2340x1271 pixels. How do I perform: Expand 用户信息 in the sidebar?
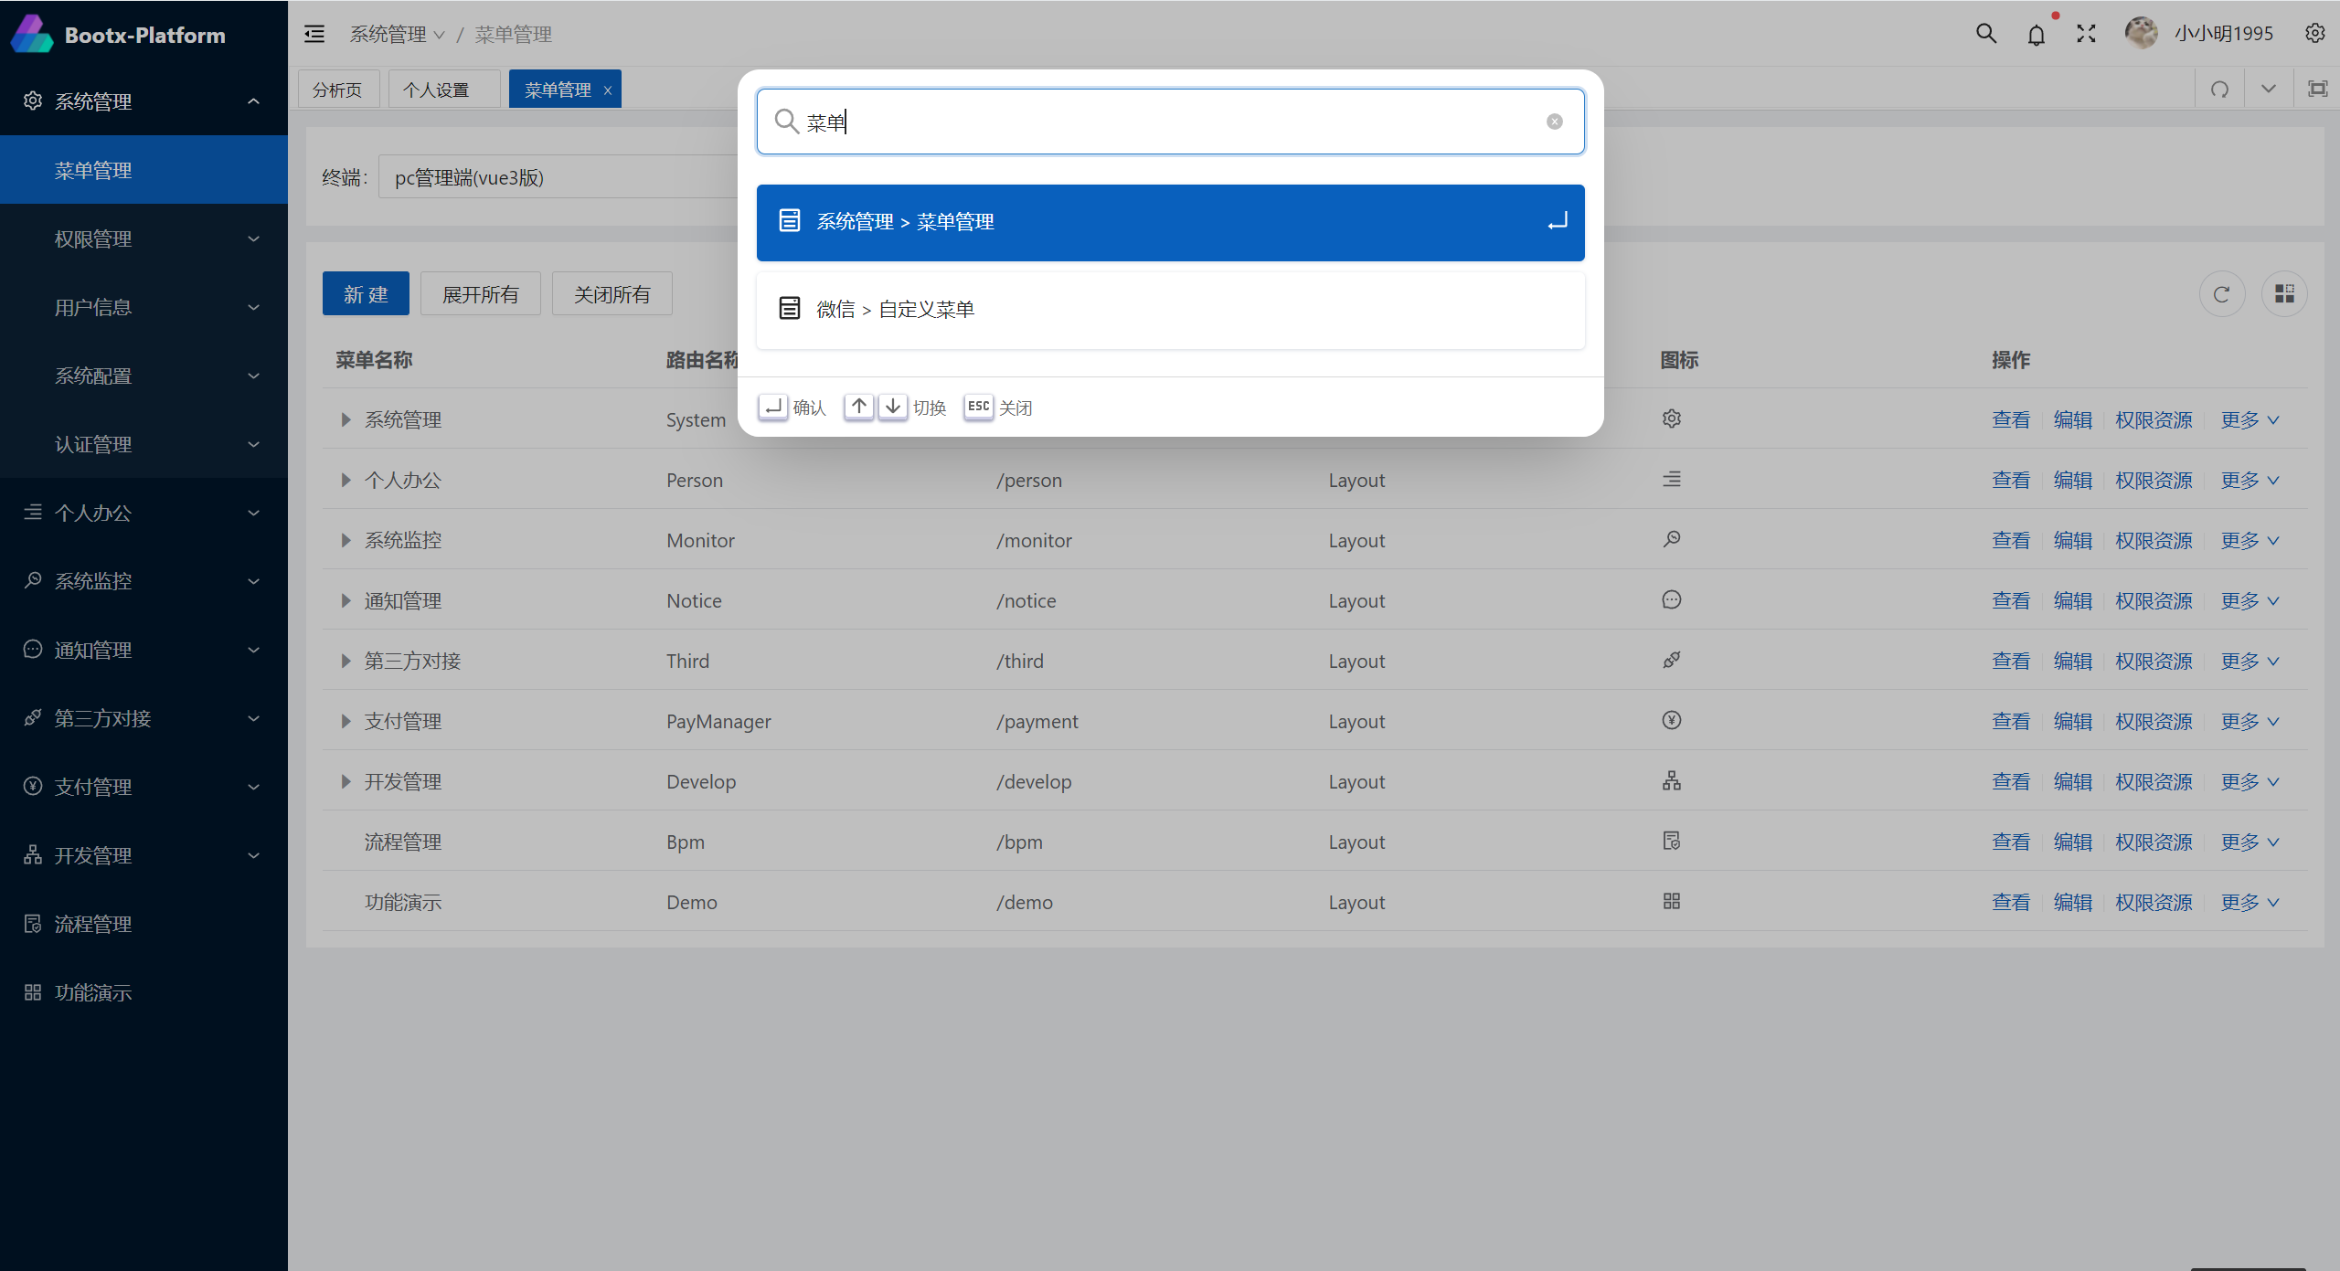point(144,308)
